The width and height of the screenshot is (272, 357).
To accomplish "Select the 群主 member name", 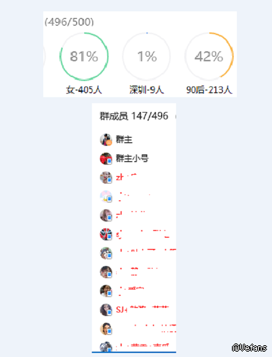I will click(x=124, y=140).
